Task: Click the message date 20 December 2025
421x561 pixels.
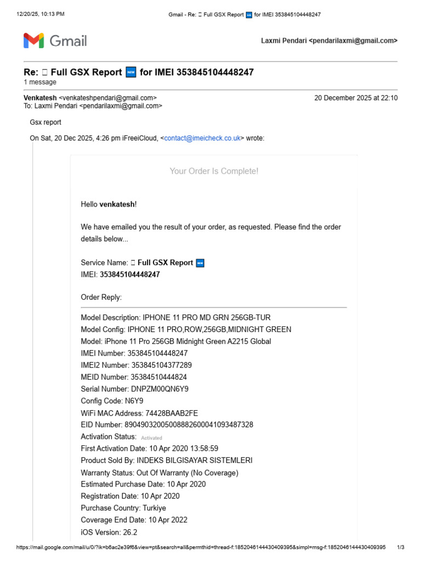Action: [x=356, y=98]
